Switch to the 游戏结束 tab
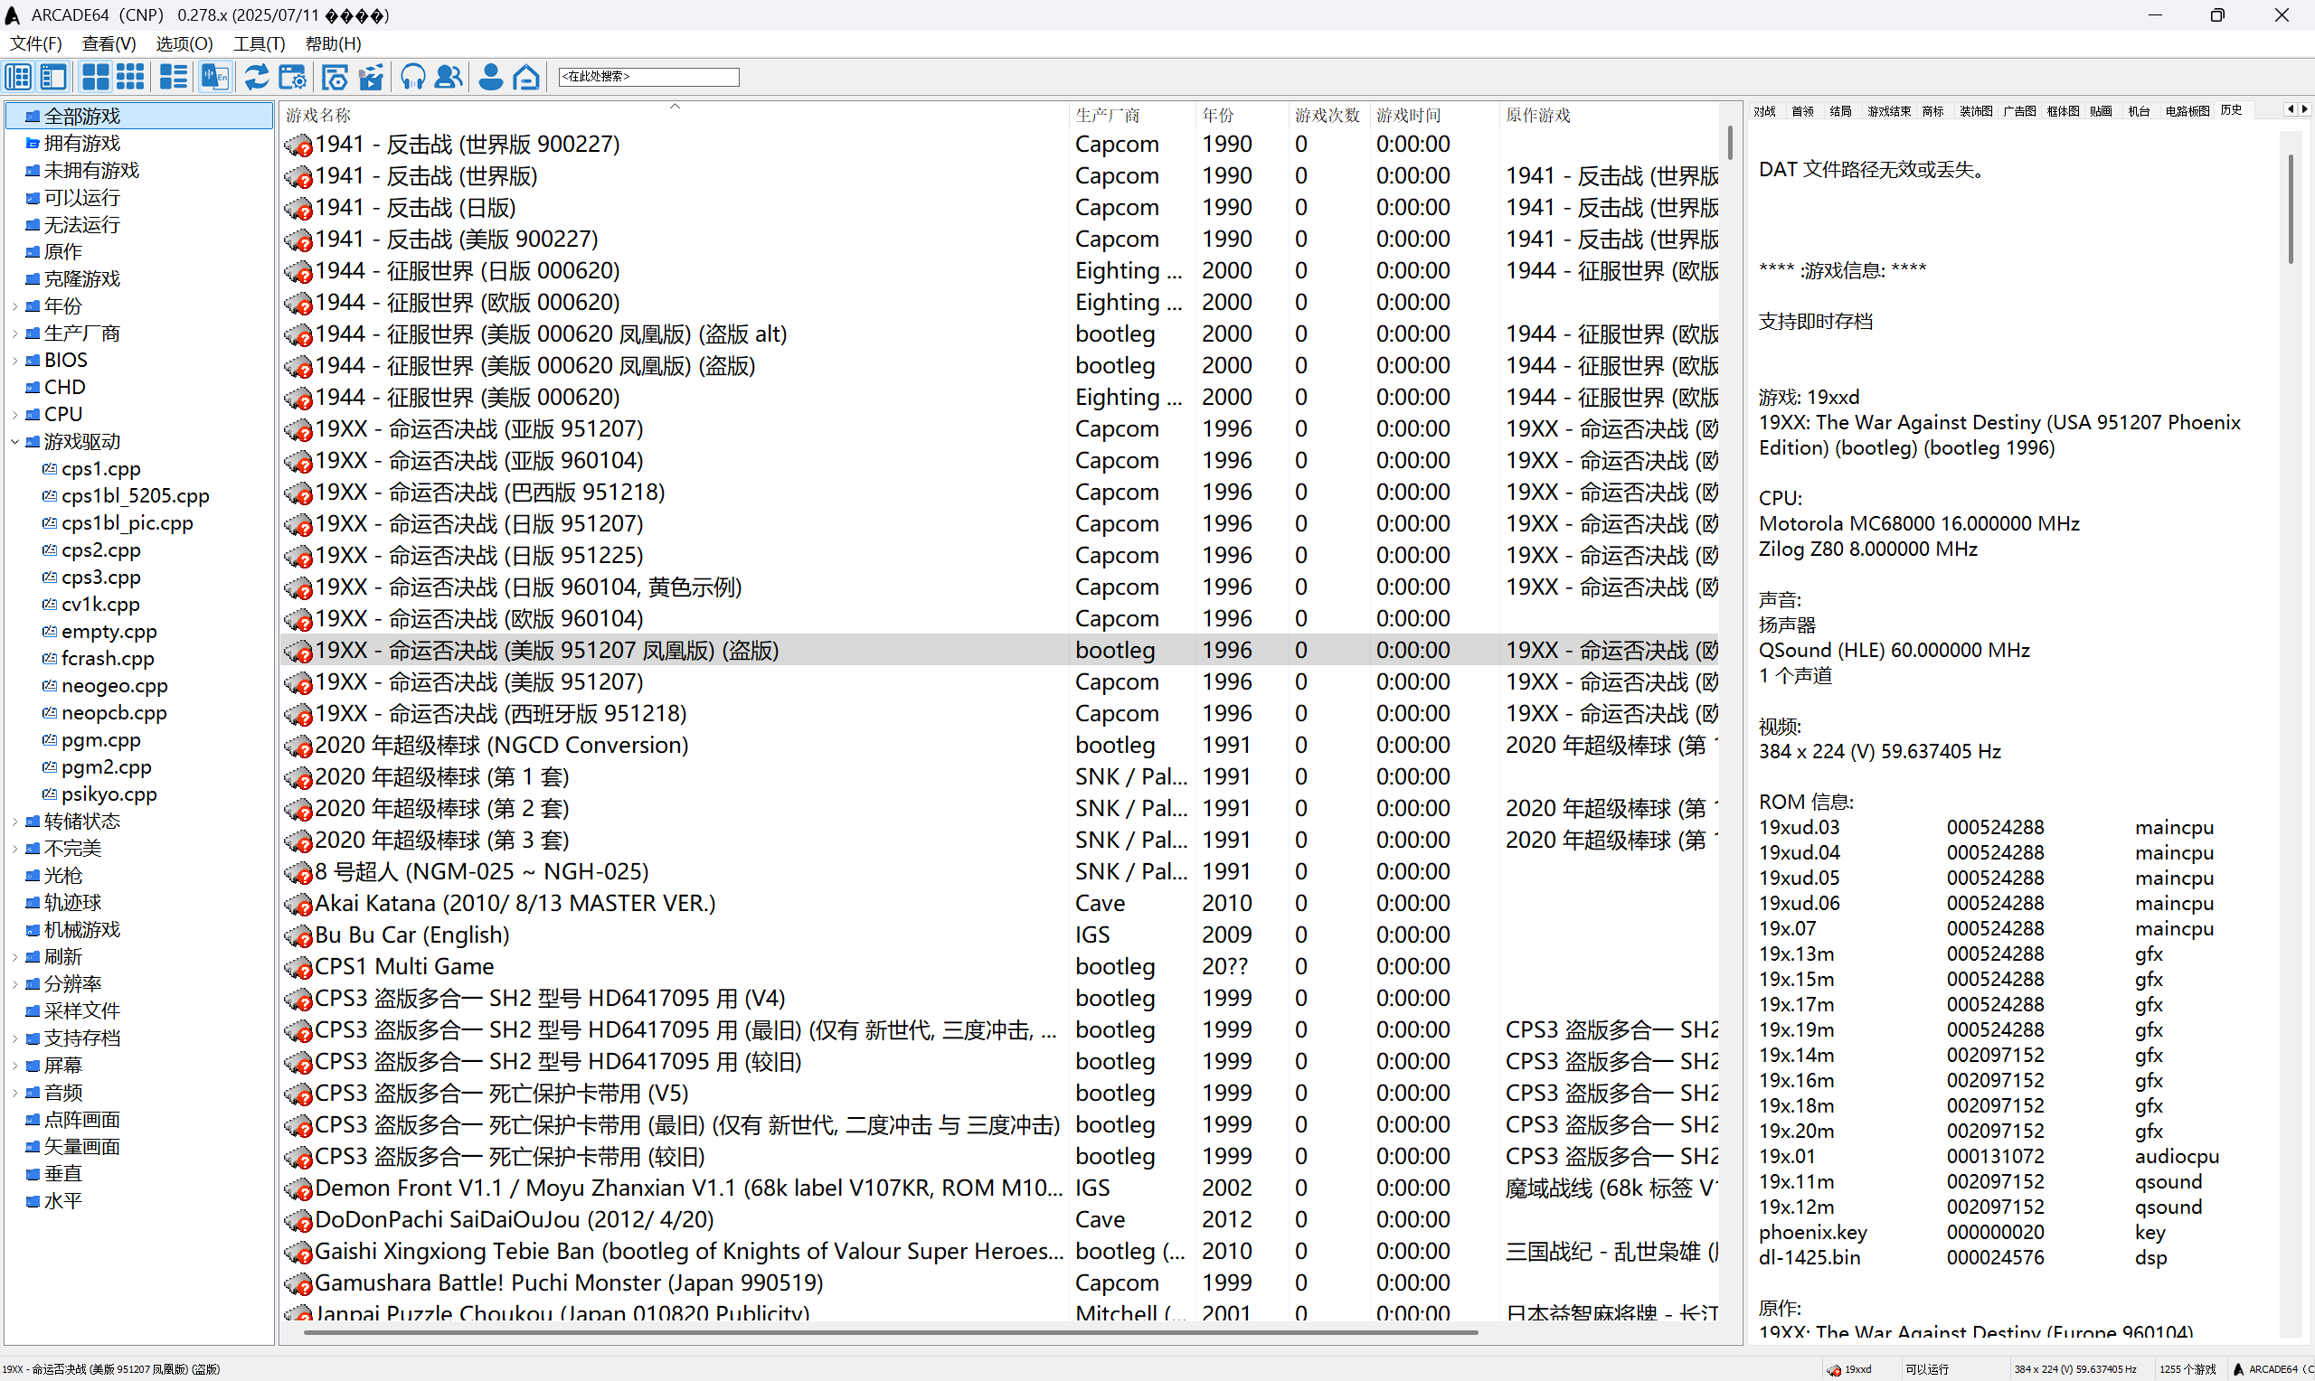Viewport: 2315px width, 1381px height. coord(1889,111)
